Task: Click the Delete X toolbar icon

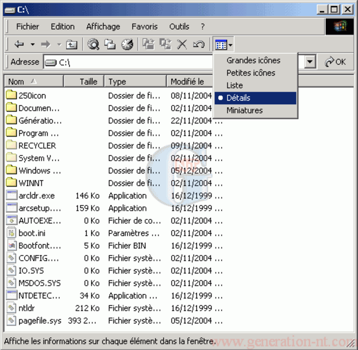Action: click(x=182, y=44)
